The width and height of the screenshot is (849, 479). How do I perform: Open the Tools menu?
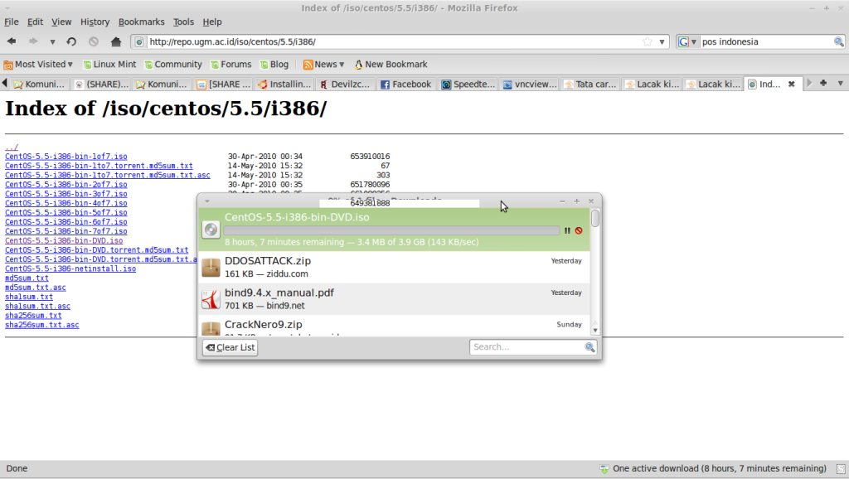pyautogui.click(x=183, y=22)
